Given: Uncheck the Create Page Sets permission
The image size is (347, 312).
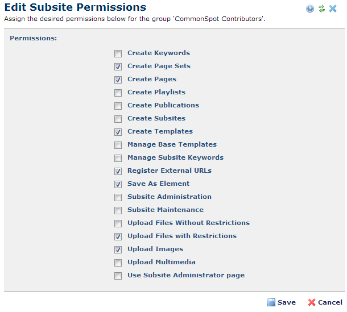Looking at the screenshot, I should 118,66.
